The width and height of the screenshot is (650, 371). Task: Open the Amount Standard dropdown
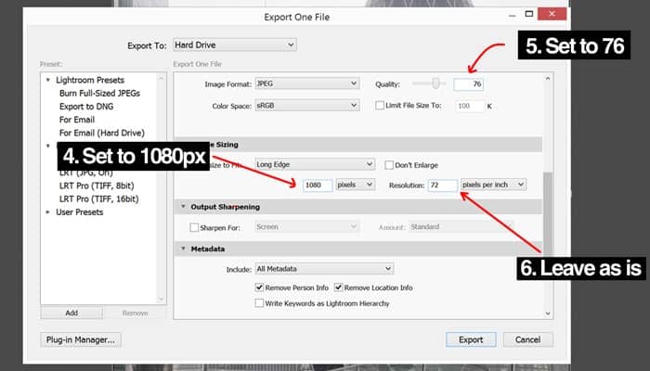[461, 227]
